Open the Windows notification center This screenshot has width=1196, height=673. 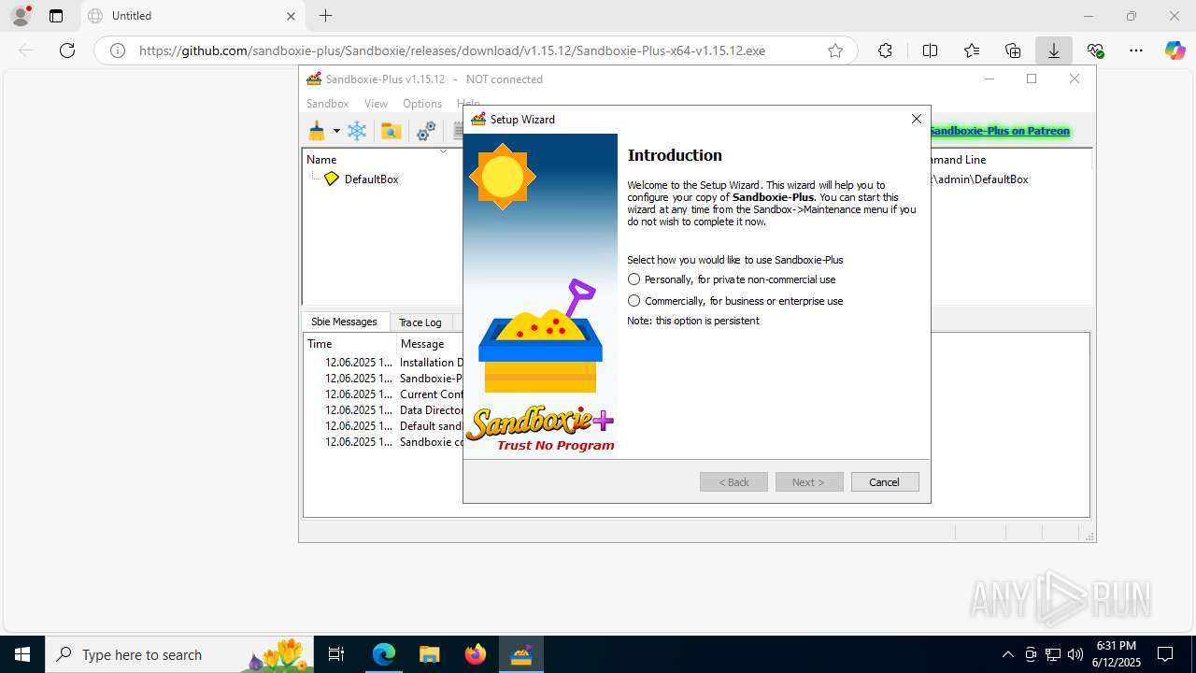pos(1165,654)
